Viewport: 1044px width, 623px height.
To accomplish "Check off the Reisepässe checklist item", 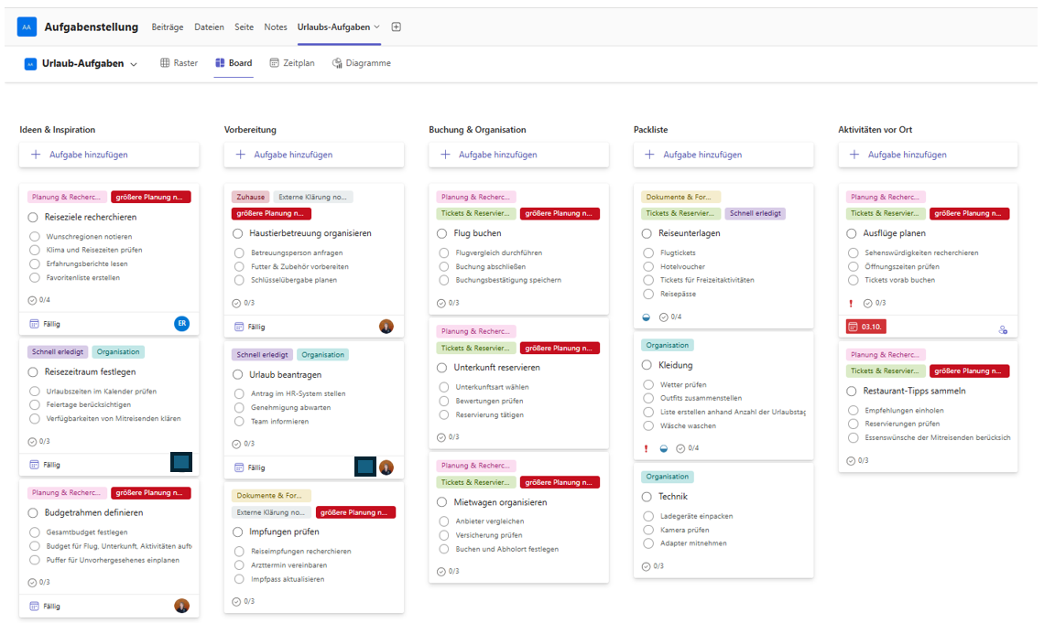I will (649, 294).
